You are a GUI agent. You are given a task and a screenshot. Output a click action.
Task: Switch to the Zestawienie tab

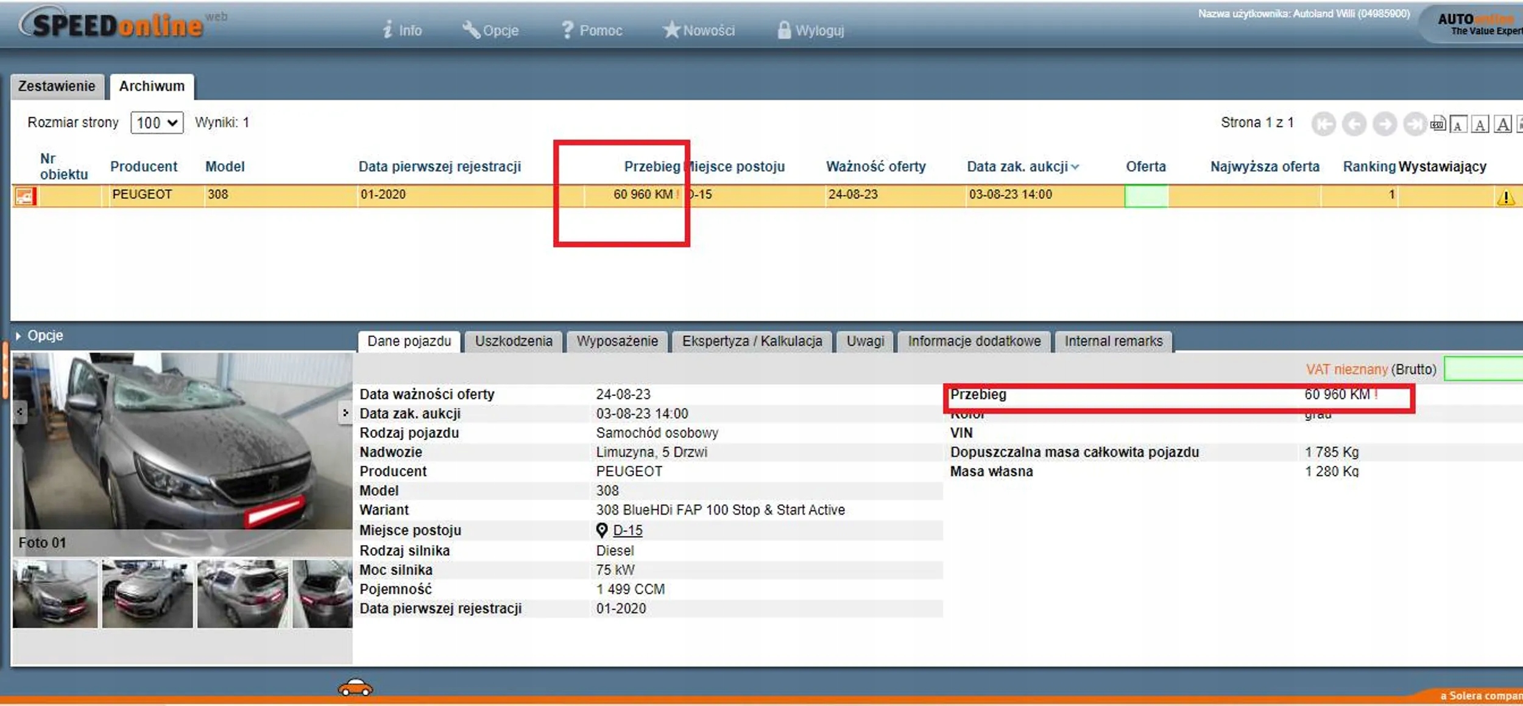[57, 86]
